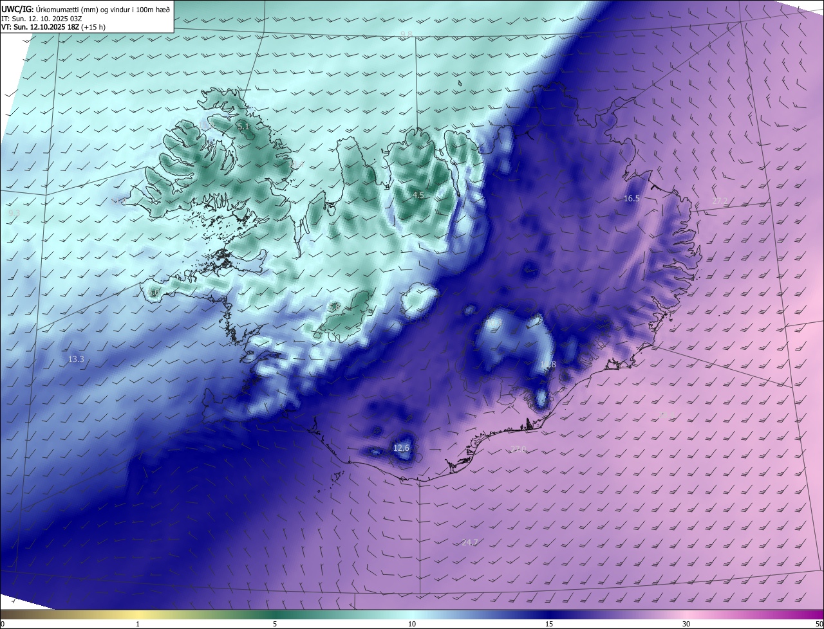Viewport: 824px width, 629px height.
Task: Click the 4.5 value in north Iceland
Action: [418, 195]
